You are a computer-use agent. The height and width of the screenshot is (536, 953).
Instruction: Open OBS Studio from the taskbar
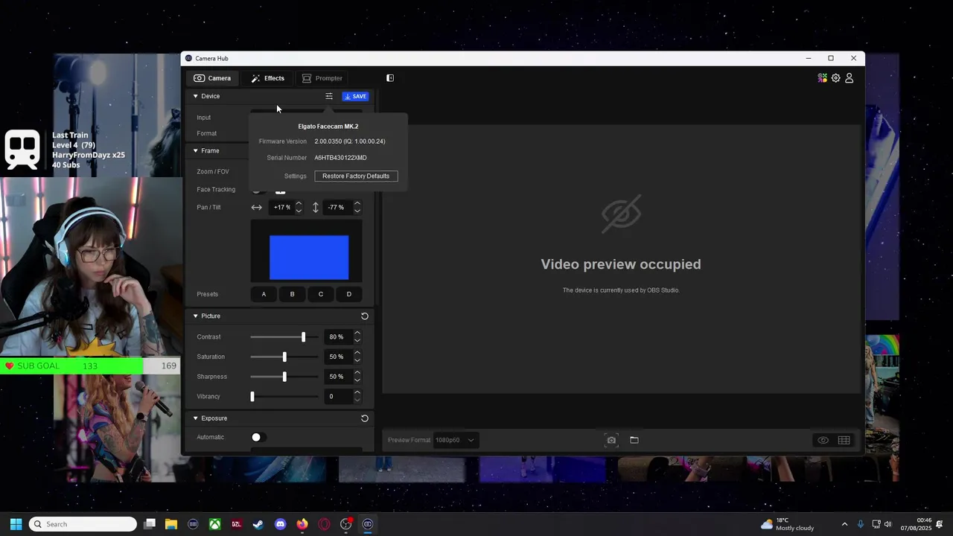[346, 524]
